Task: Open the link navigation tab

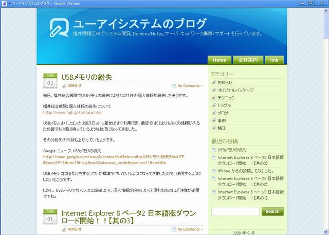Action: pyautogui.click(x=274, y=60)
